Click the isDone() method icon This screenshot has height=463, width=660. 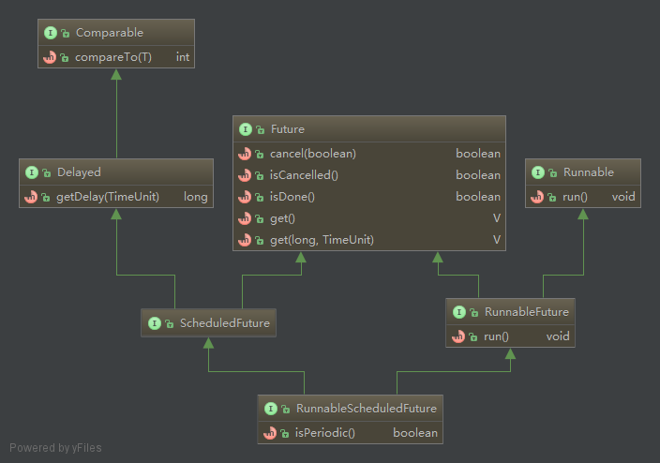pyautogui.click(x=245, y=197)
